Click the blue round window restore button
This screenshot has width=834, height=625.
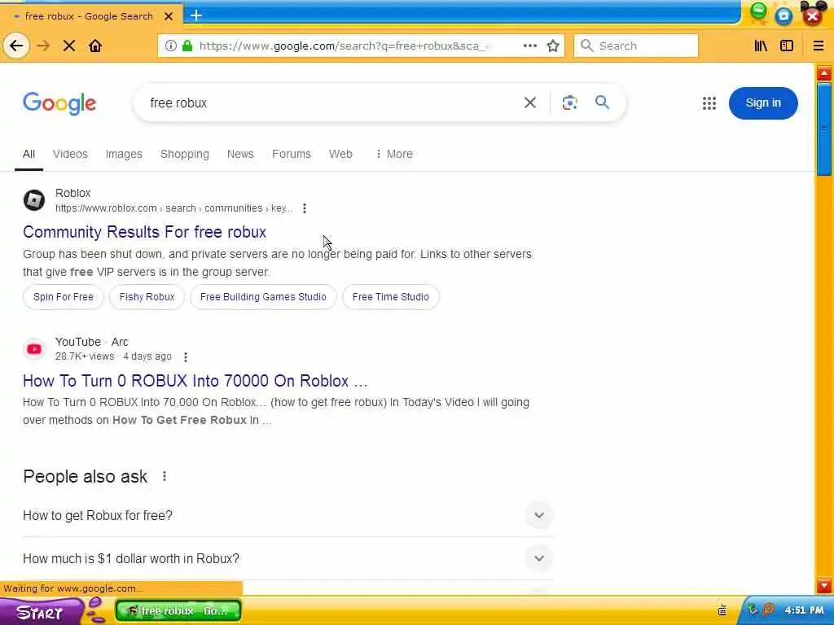(x=784, y=16)
